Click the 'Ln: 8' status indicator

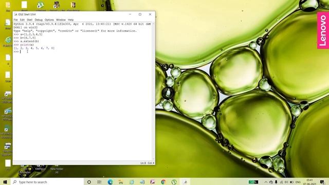(143, 163)
